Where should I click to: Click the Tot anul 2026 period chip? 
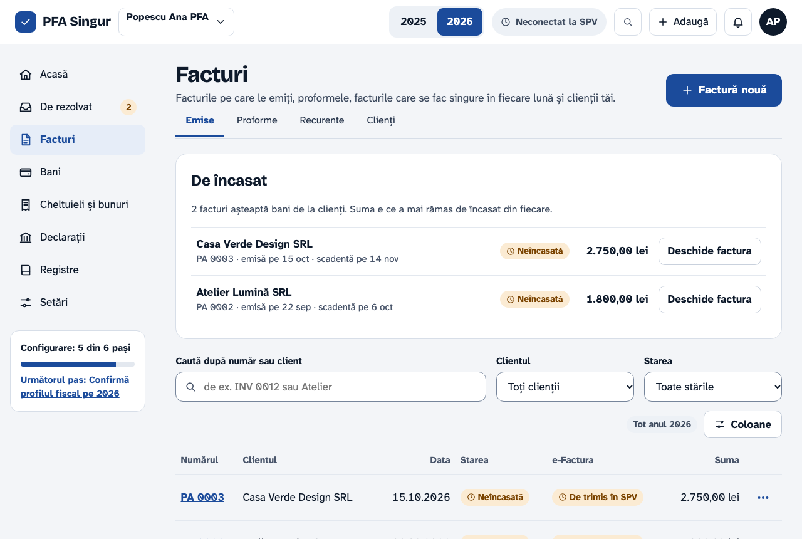pos(662,424)
